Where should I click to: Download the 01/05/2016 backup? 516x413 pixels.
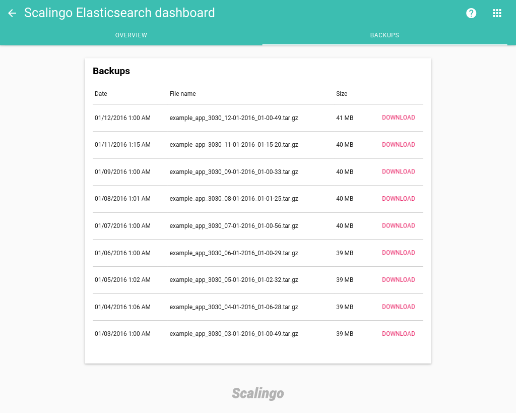tap(398, 279)
